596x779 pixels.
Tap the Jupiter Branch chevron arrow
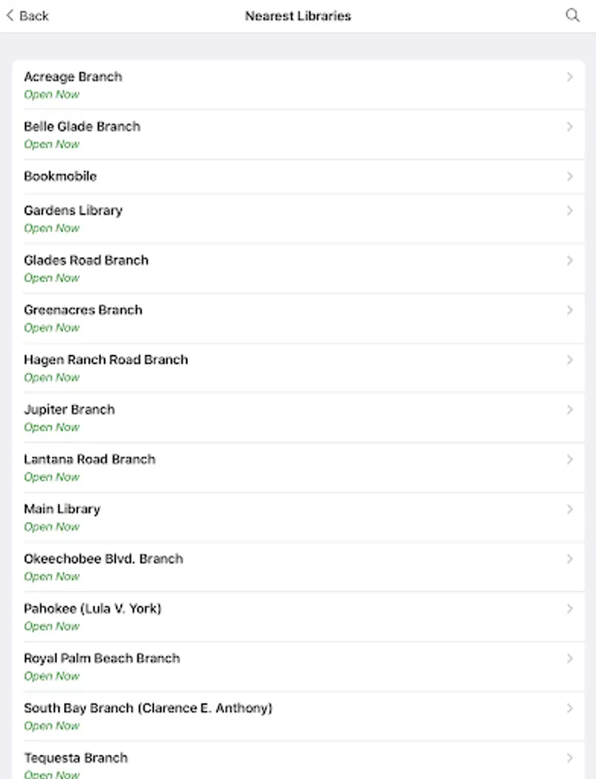(x=569, y=410)
